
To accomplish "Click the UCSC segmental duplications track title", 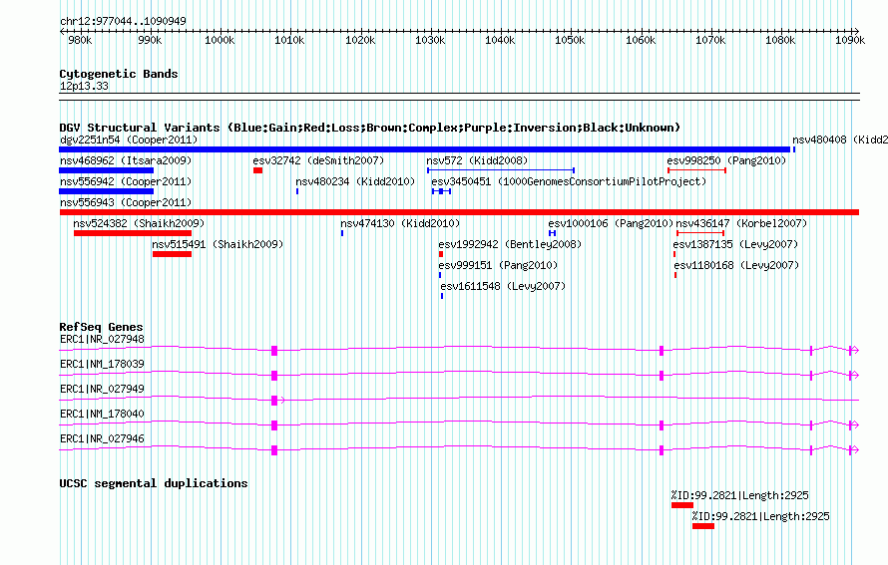I will coord(154,483).
